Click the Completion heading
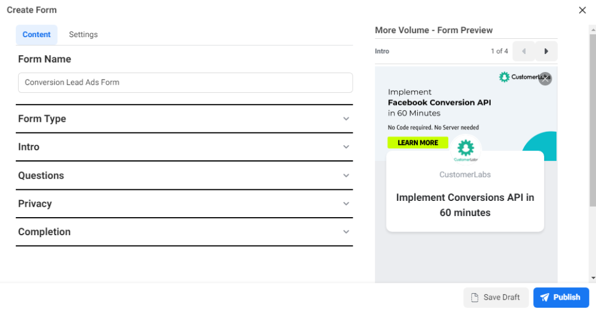 [44, 232]
